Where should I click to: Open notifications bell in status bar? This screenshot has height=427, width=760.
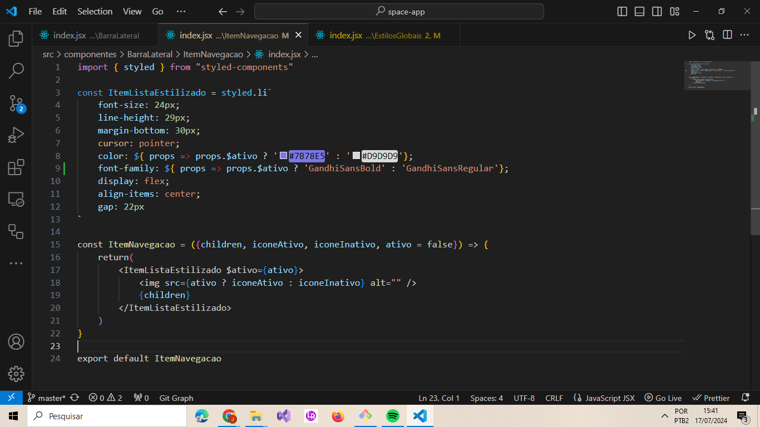(x=746, y=398)
